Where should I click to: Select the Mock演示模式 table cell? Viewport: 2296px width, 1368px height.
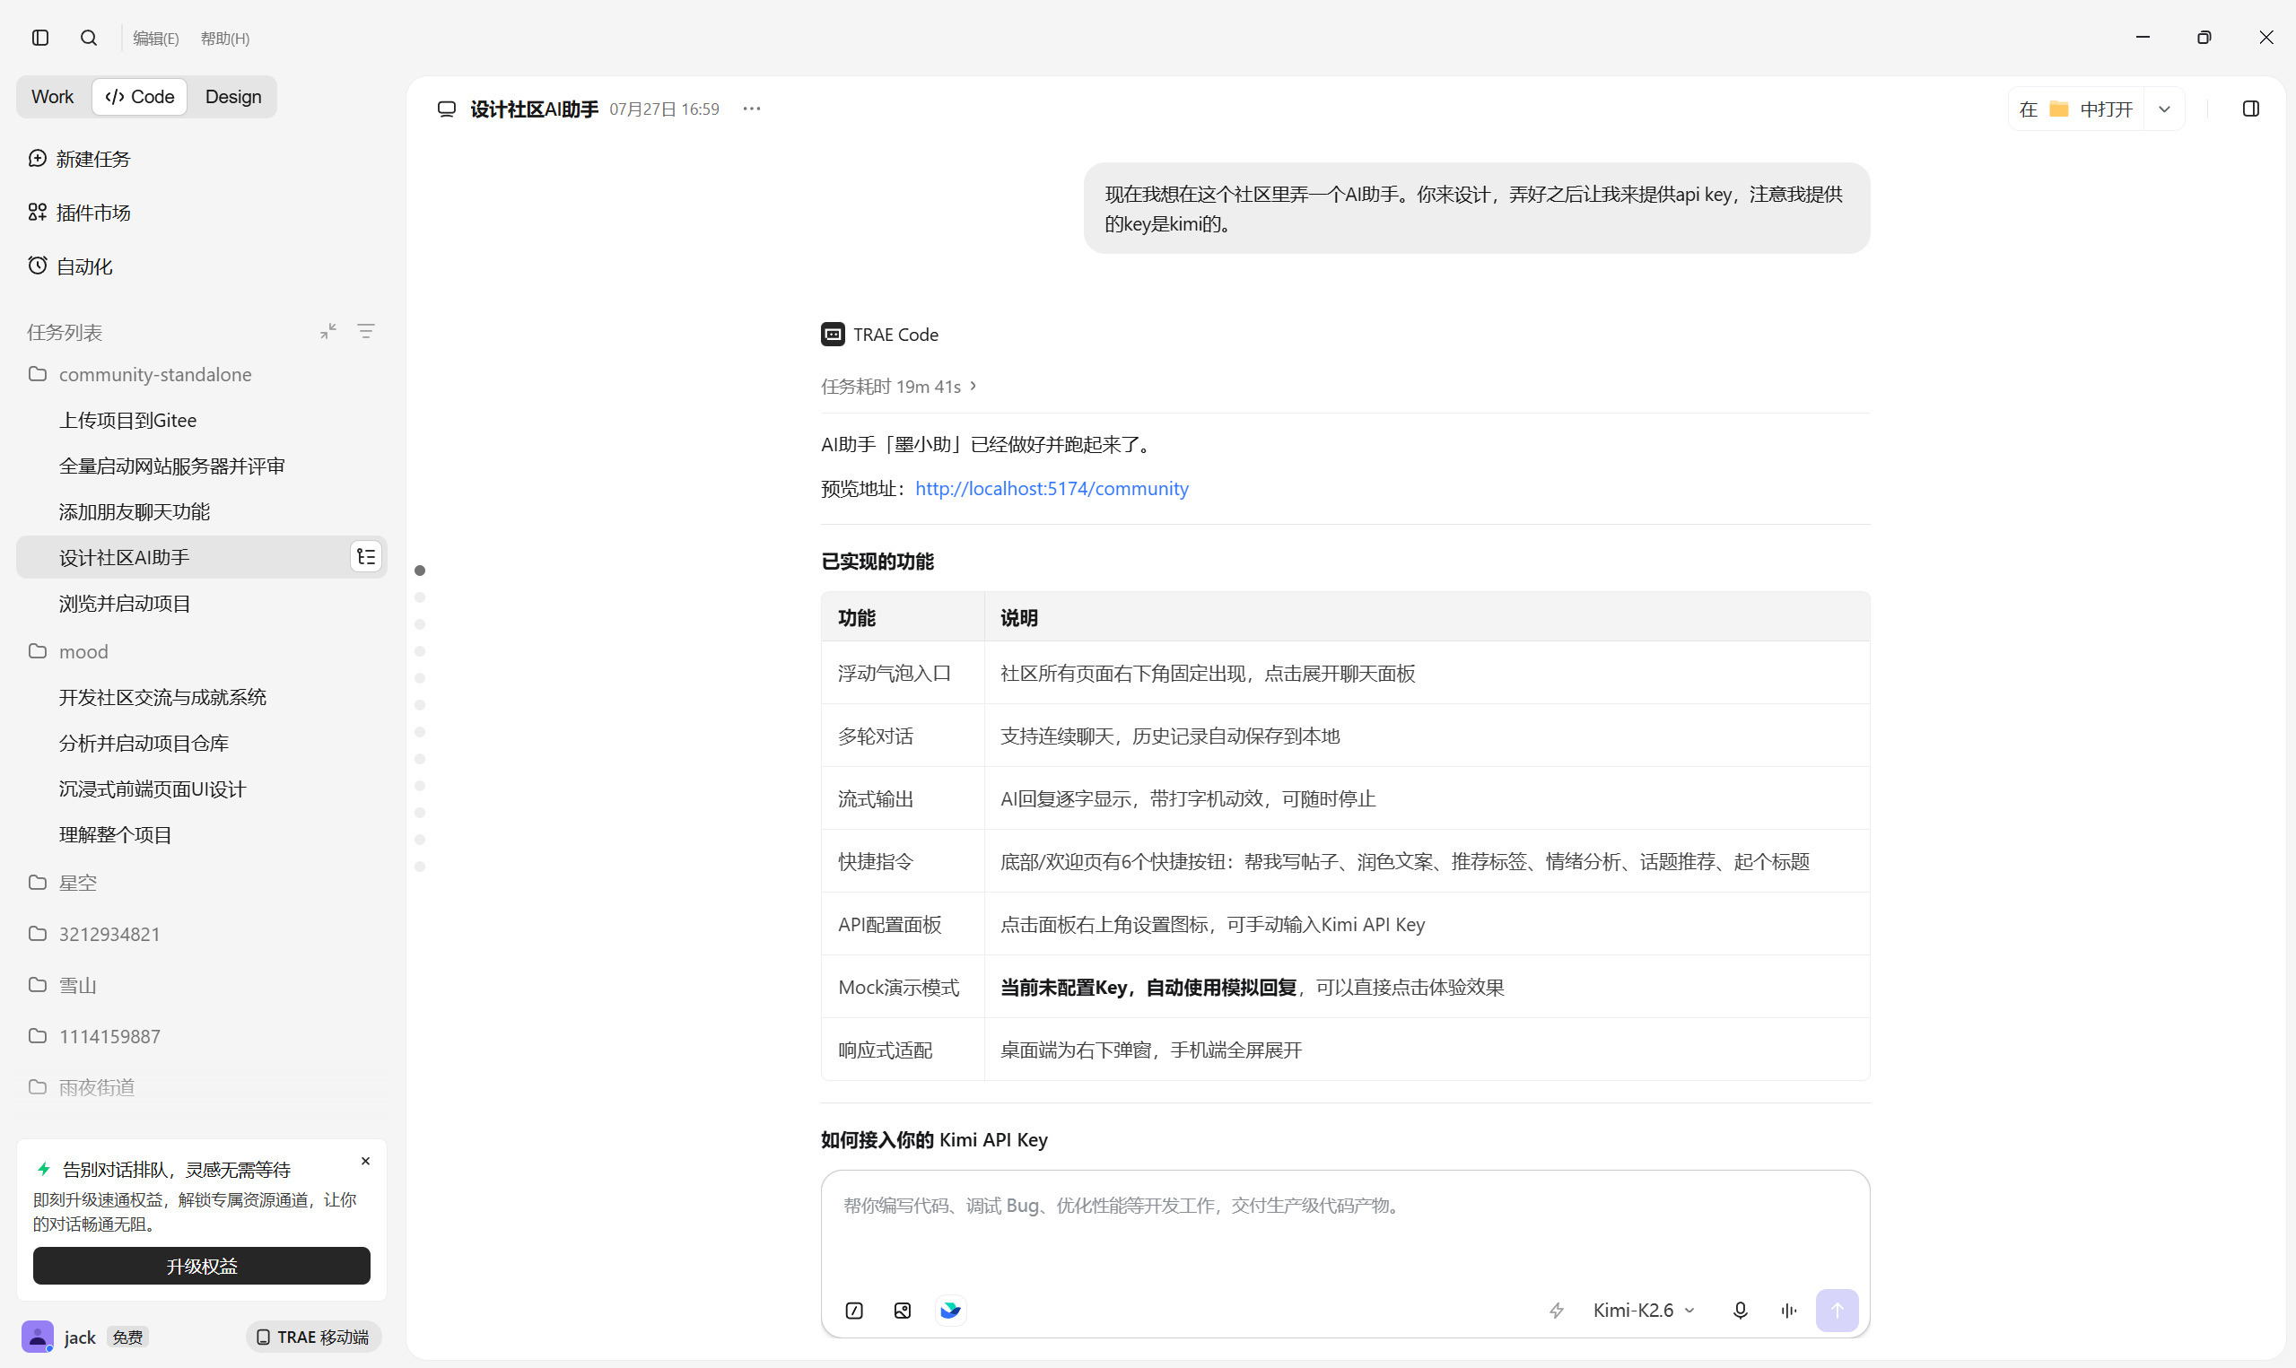tap(903, 988)
